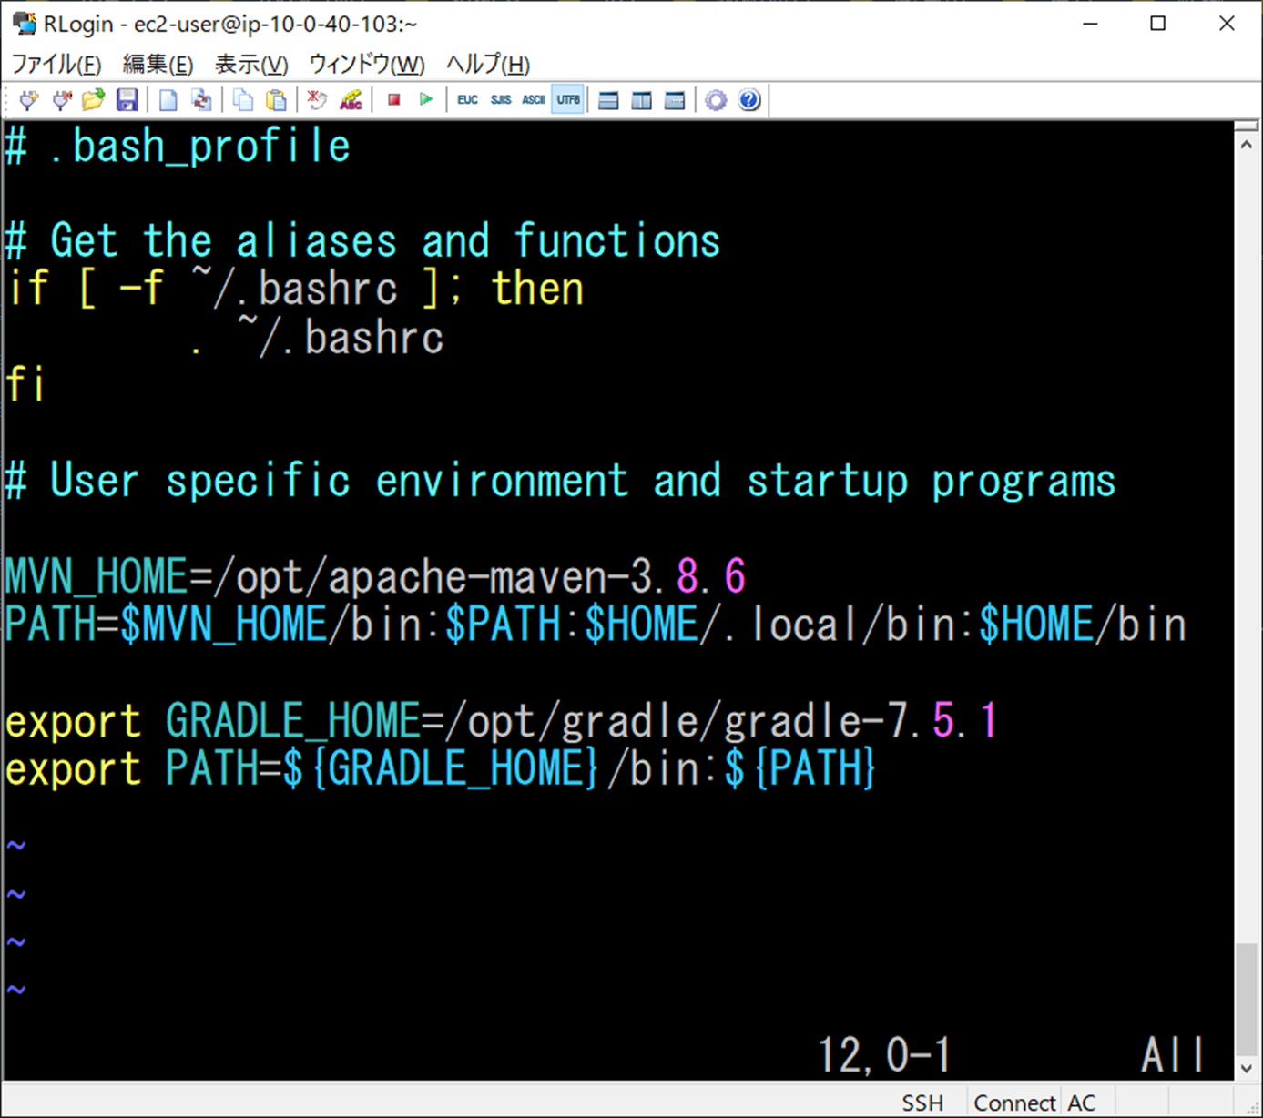Click the copy icon in toolbar
The width and height of the screenshot is (1263, 1118).
(243, 100)
